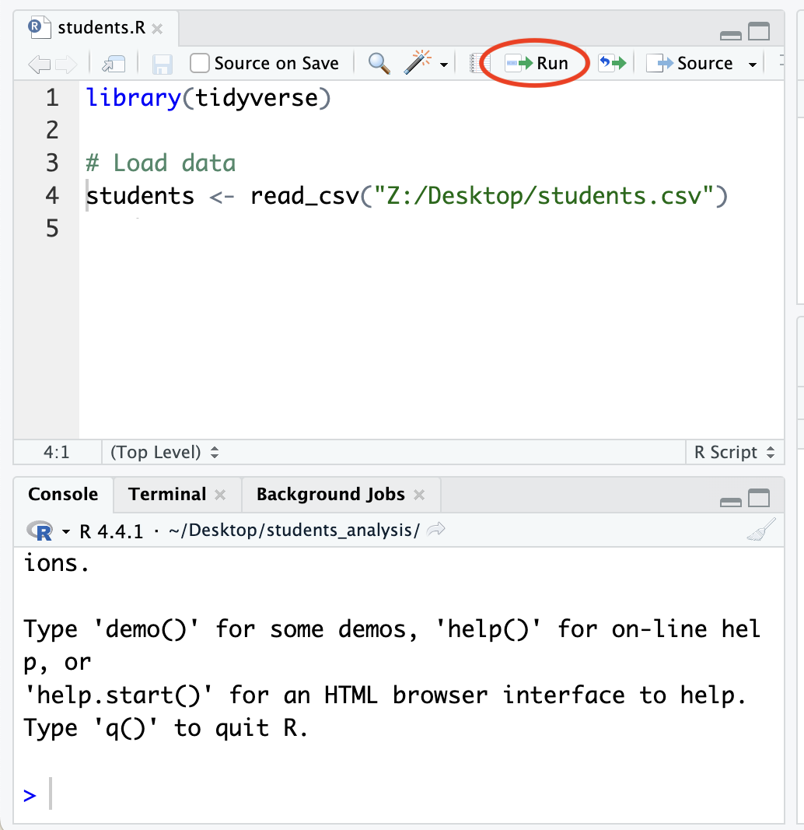Close the students.R tab
This screenshot has width=804, height=830.
tap(157, 29)
